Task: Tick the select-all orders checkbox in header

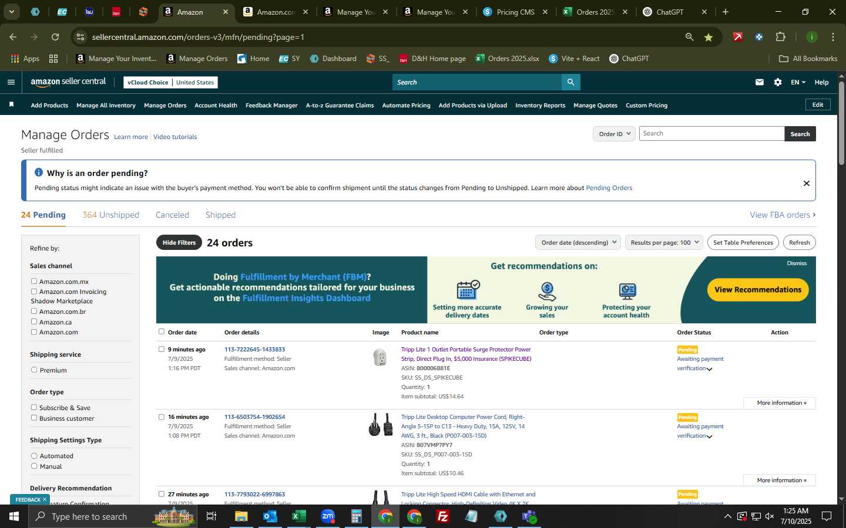Action: pos(162,331)
